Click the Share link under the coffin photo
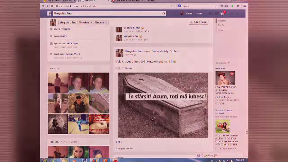288x162 pixels. 119,142
